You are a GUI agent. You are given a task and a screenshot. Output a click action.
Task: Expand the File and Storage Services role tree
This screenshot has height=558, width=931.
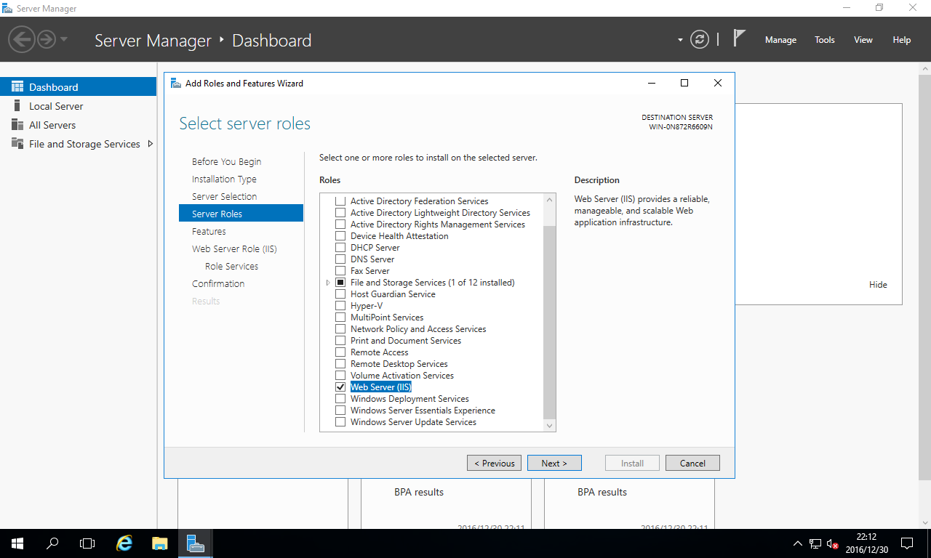[328, 283]
